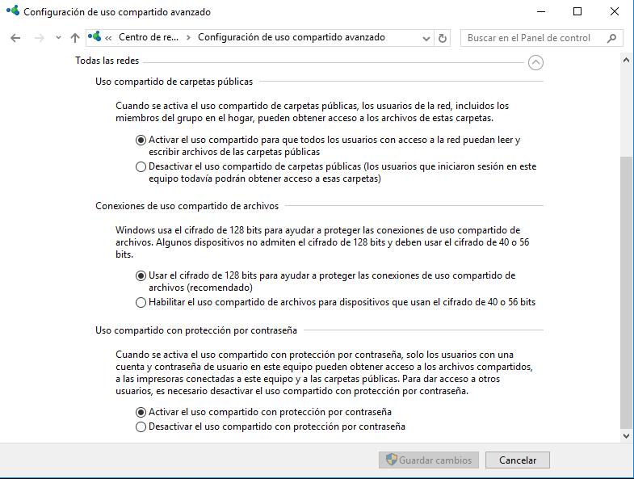Go up one level with up arrow

pyautogui.click(x=75, y=38)
